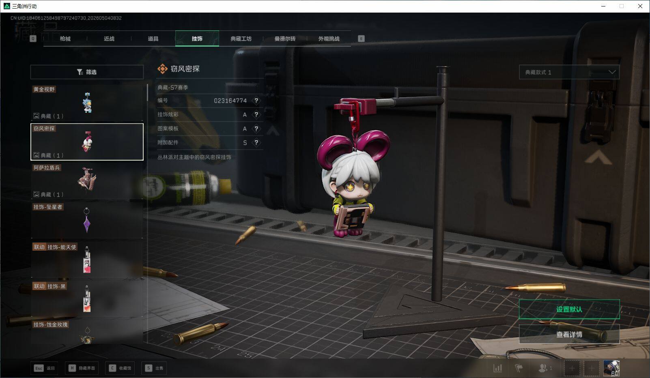
Task: Click the S 出售 button
Action: coord(154,368)
